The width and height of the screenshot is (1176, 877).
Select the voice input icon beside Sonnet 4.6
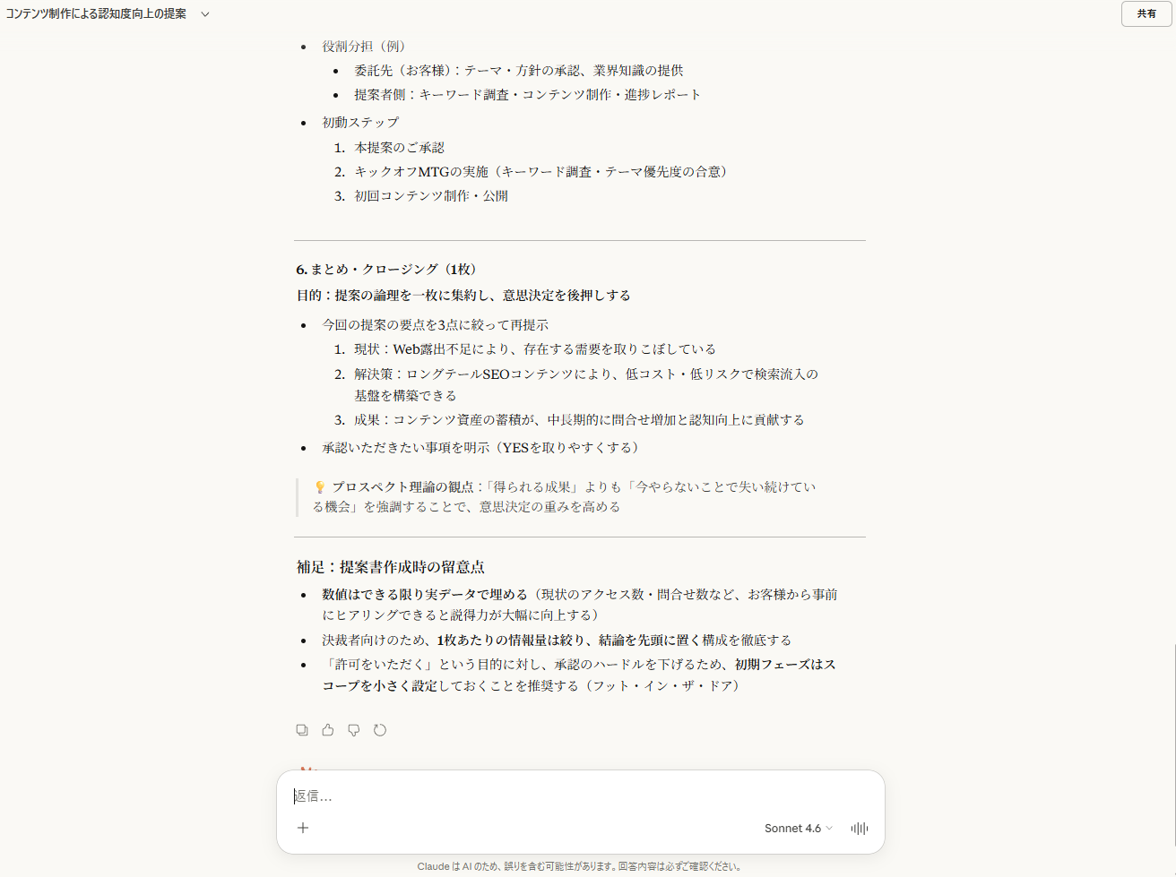click(x=859, y=828)
